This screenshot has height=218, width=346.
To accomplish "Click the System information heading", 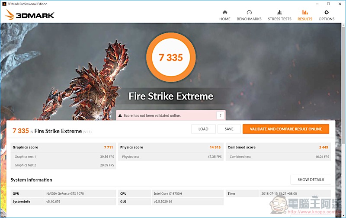I will (x=31, y=180).
